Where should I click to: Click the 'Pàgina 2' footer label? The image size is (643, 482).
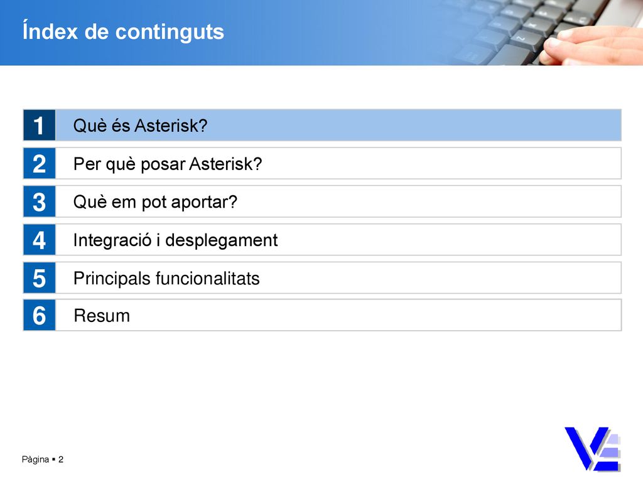(x=43, y=459)
